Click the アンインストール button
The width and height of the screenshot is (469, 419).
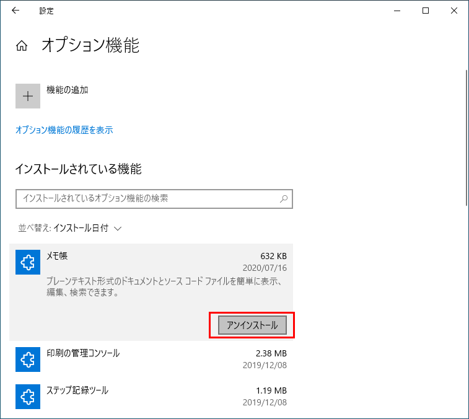252,325
